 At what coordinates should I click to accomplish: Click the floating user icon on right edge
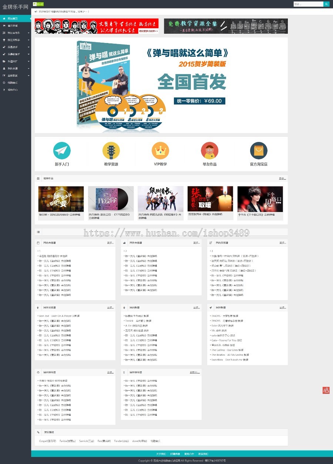[x=326, y=390]
